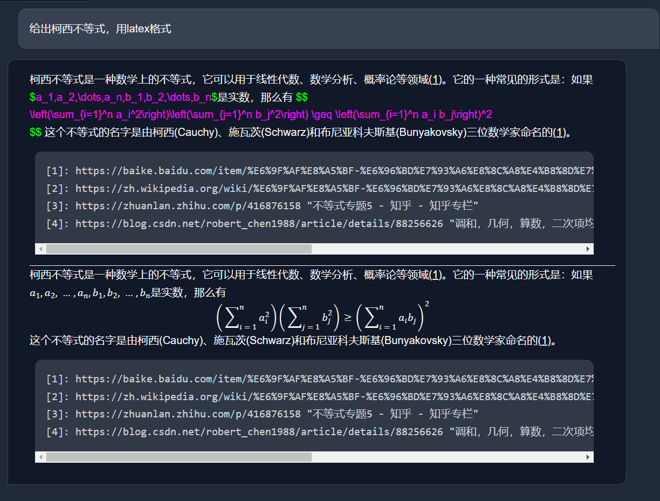This screenshot has width=660, height=501.
Task: Click second box's [3] zhuanlan.zhihu.com reference line
Action: pyautogui.click(x=262, y=414)
